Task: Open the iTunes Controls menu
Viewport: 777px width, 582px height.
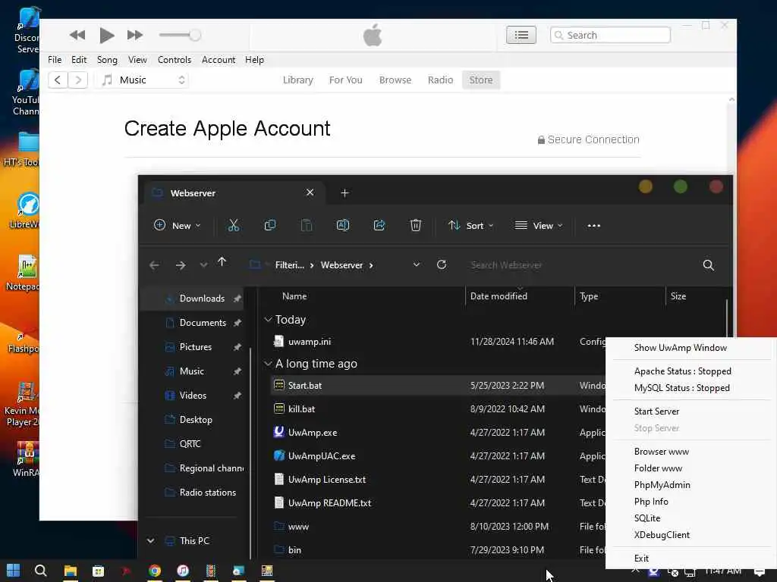Action: coord(174,59)
